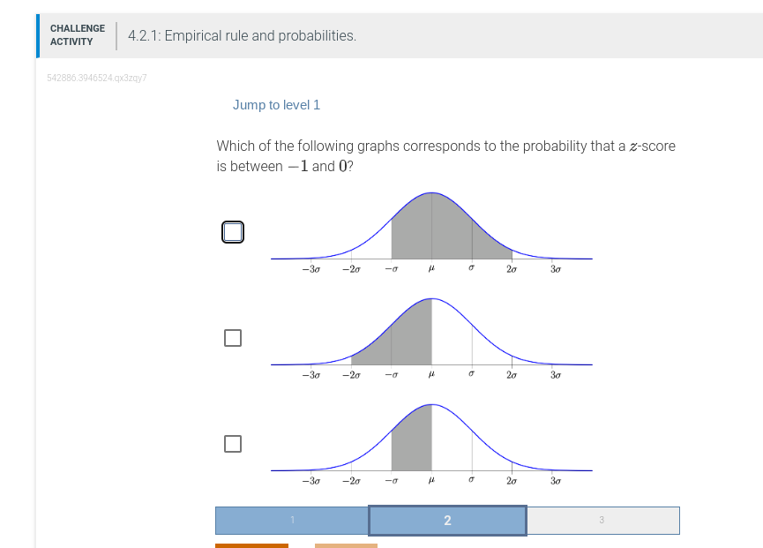Image resolution: width=763 pixels, height=548 pixels.
Task: Click the activity ID code text
Action: (x=97, y=78)
